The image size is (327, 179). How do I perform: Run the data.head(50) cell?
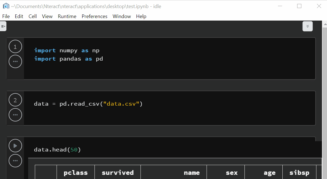[15, 146]
